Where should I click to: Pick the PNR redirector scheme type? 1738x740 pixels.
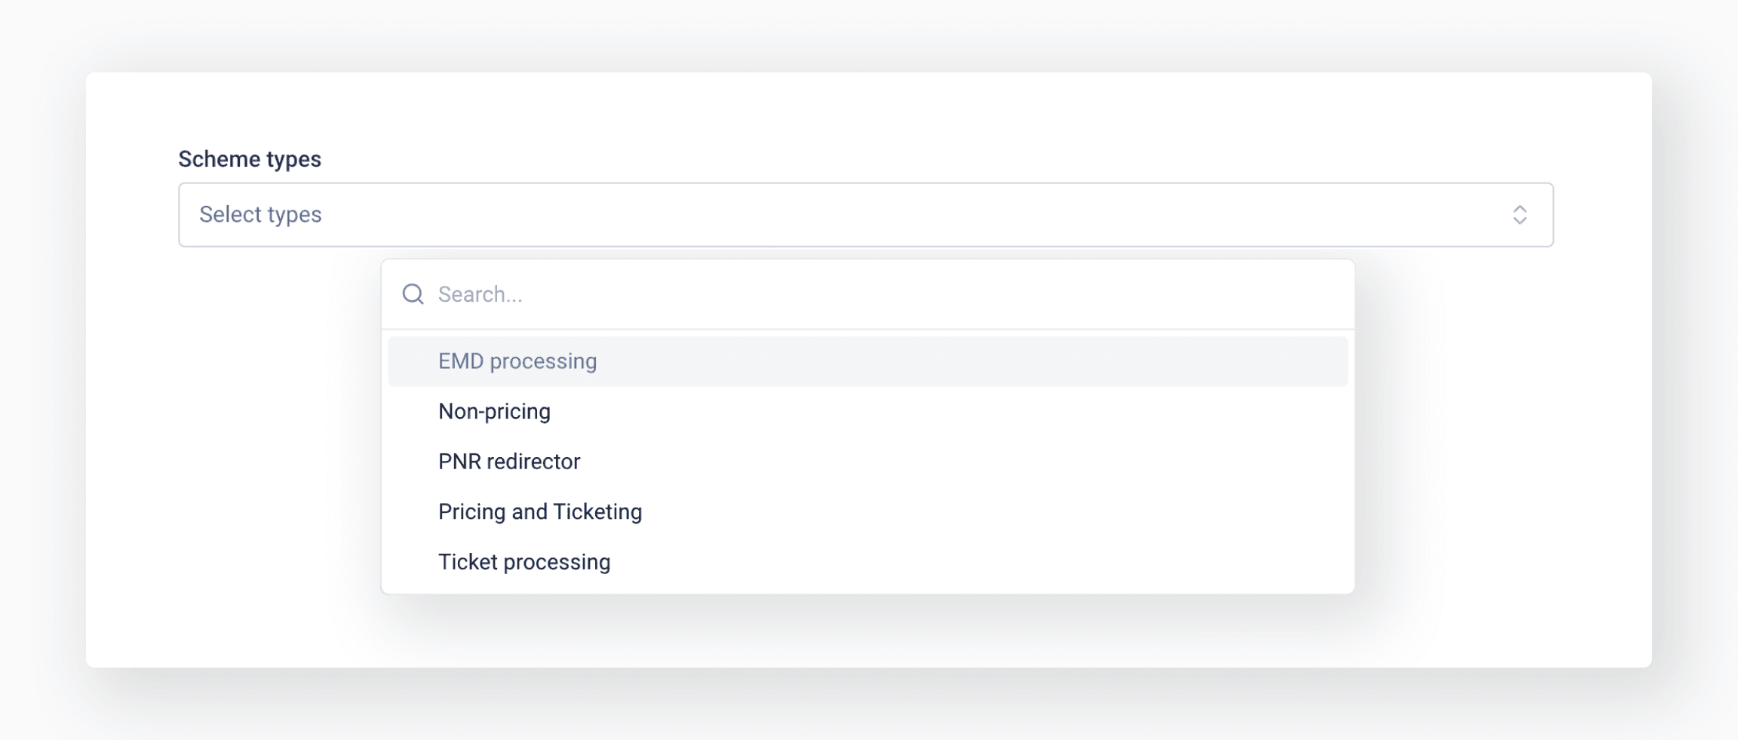pos(509,462)
